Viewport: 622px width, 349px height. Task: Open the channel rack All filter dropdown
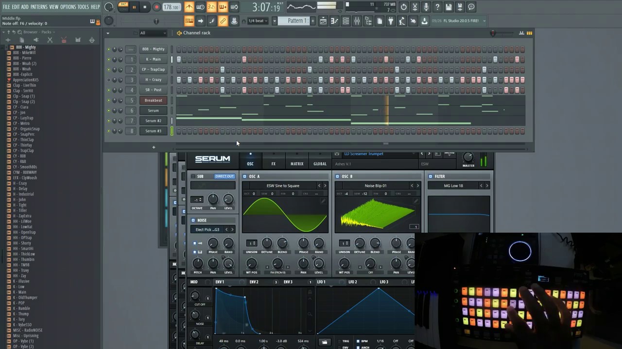pos(153,33)
